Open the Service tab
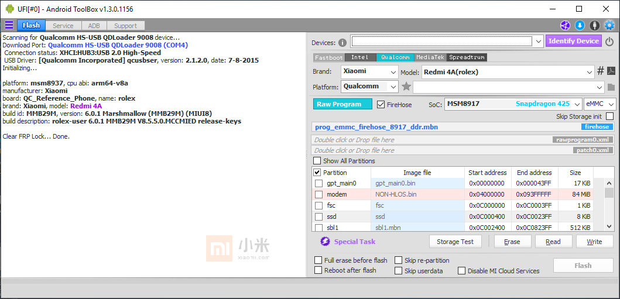620x299 pixels. (x=63, y=26)
